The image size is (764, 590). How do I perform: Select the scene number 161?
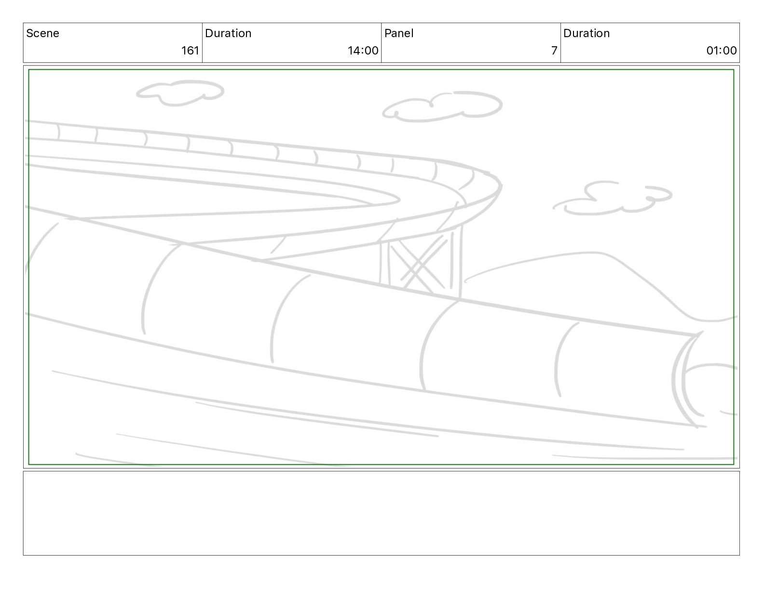pyautogui.click(x=190, y=51)
